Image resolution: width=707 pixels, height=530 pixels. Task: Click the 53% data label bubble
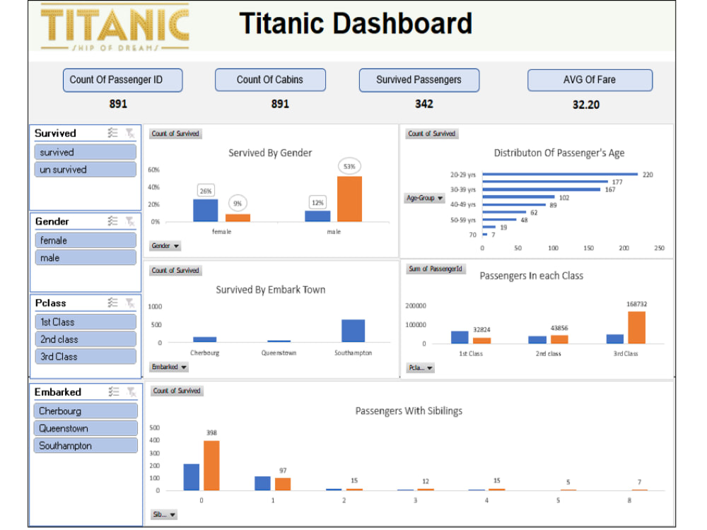point(349,166)
